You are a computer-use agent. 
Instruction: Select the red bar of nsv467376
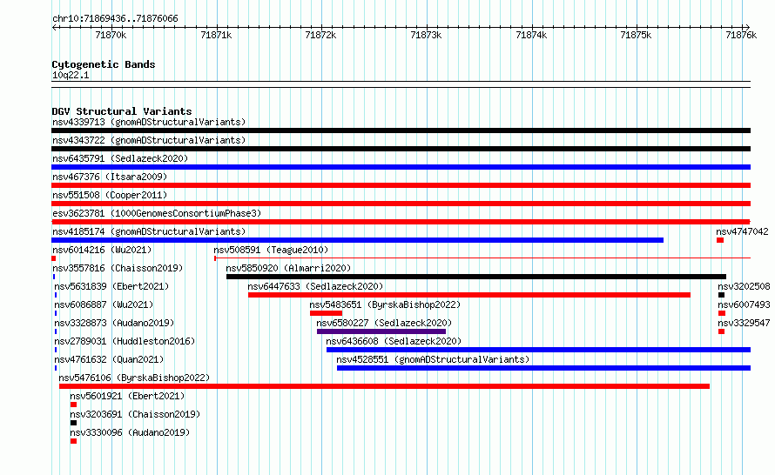point(401,185)
